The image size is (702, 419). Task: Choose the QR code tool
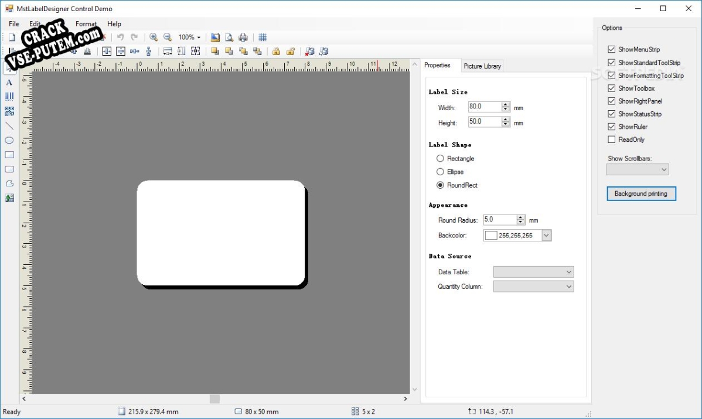(9, 111)
